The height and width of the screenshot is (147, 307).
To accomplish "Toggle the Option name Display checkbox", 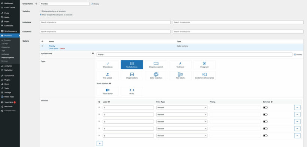I will tap(295, 54).
